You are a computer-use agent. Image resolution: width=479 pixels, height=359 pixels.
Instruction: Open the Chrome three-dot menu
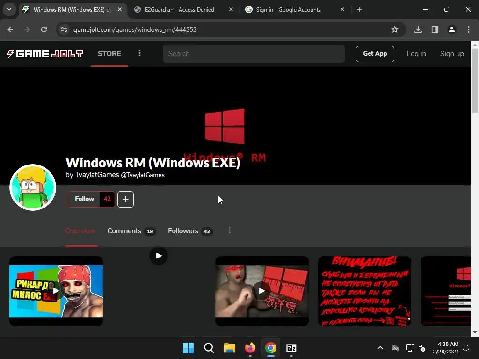coord(469,29)
